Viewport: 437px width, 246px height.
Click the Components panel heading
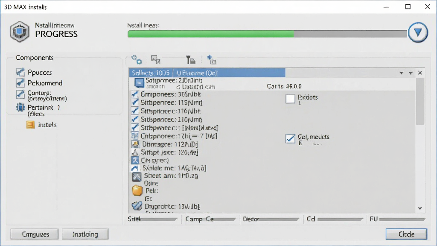point(35,58)
